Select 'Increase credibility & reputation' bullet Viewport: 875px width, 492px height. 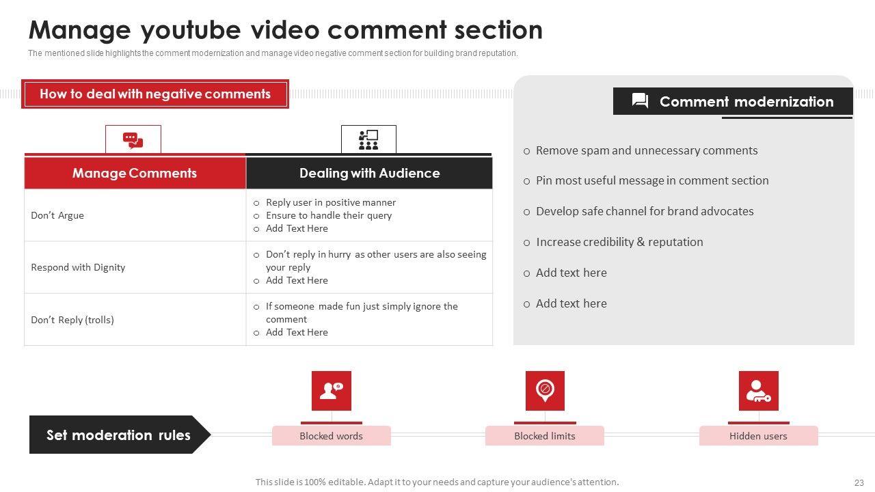coord(619,242)
